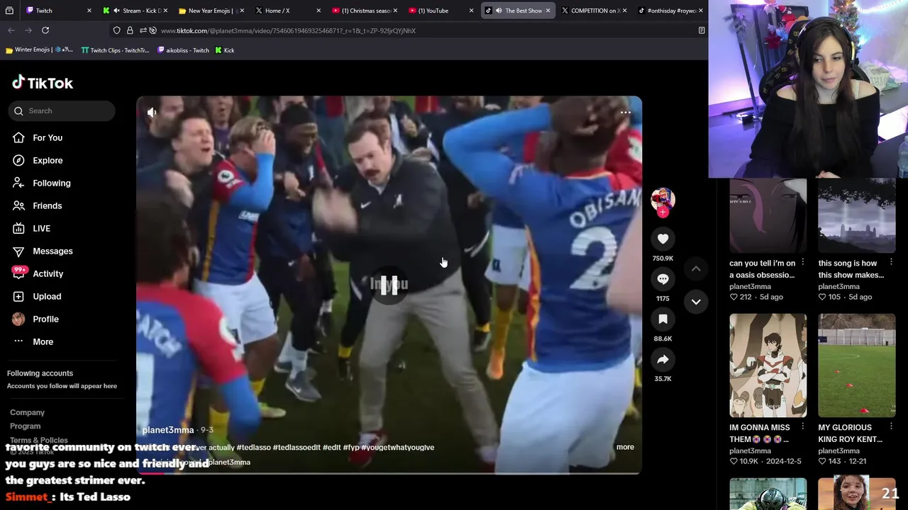Click the #tedlasso hashtag
The image size is (908, 510).
(253, 447)
